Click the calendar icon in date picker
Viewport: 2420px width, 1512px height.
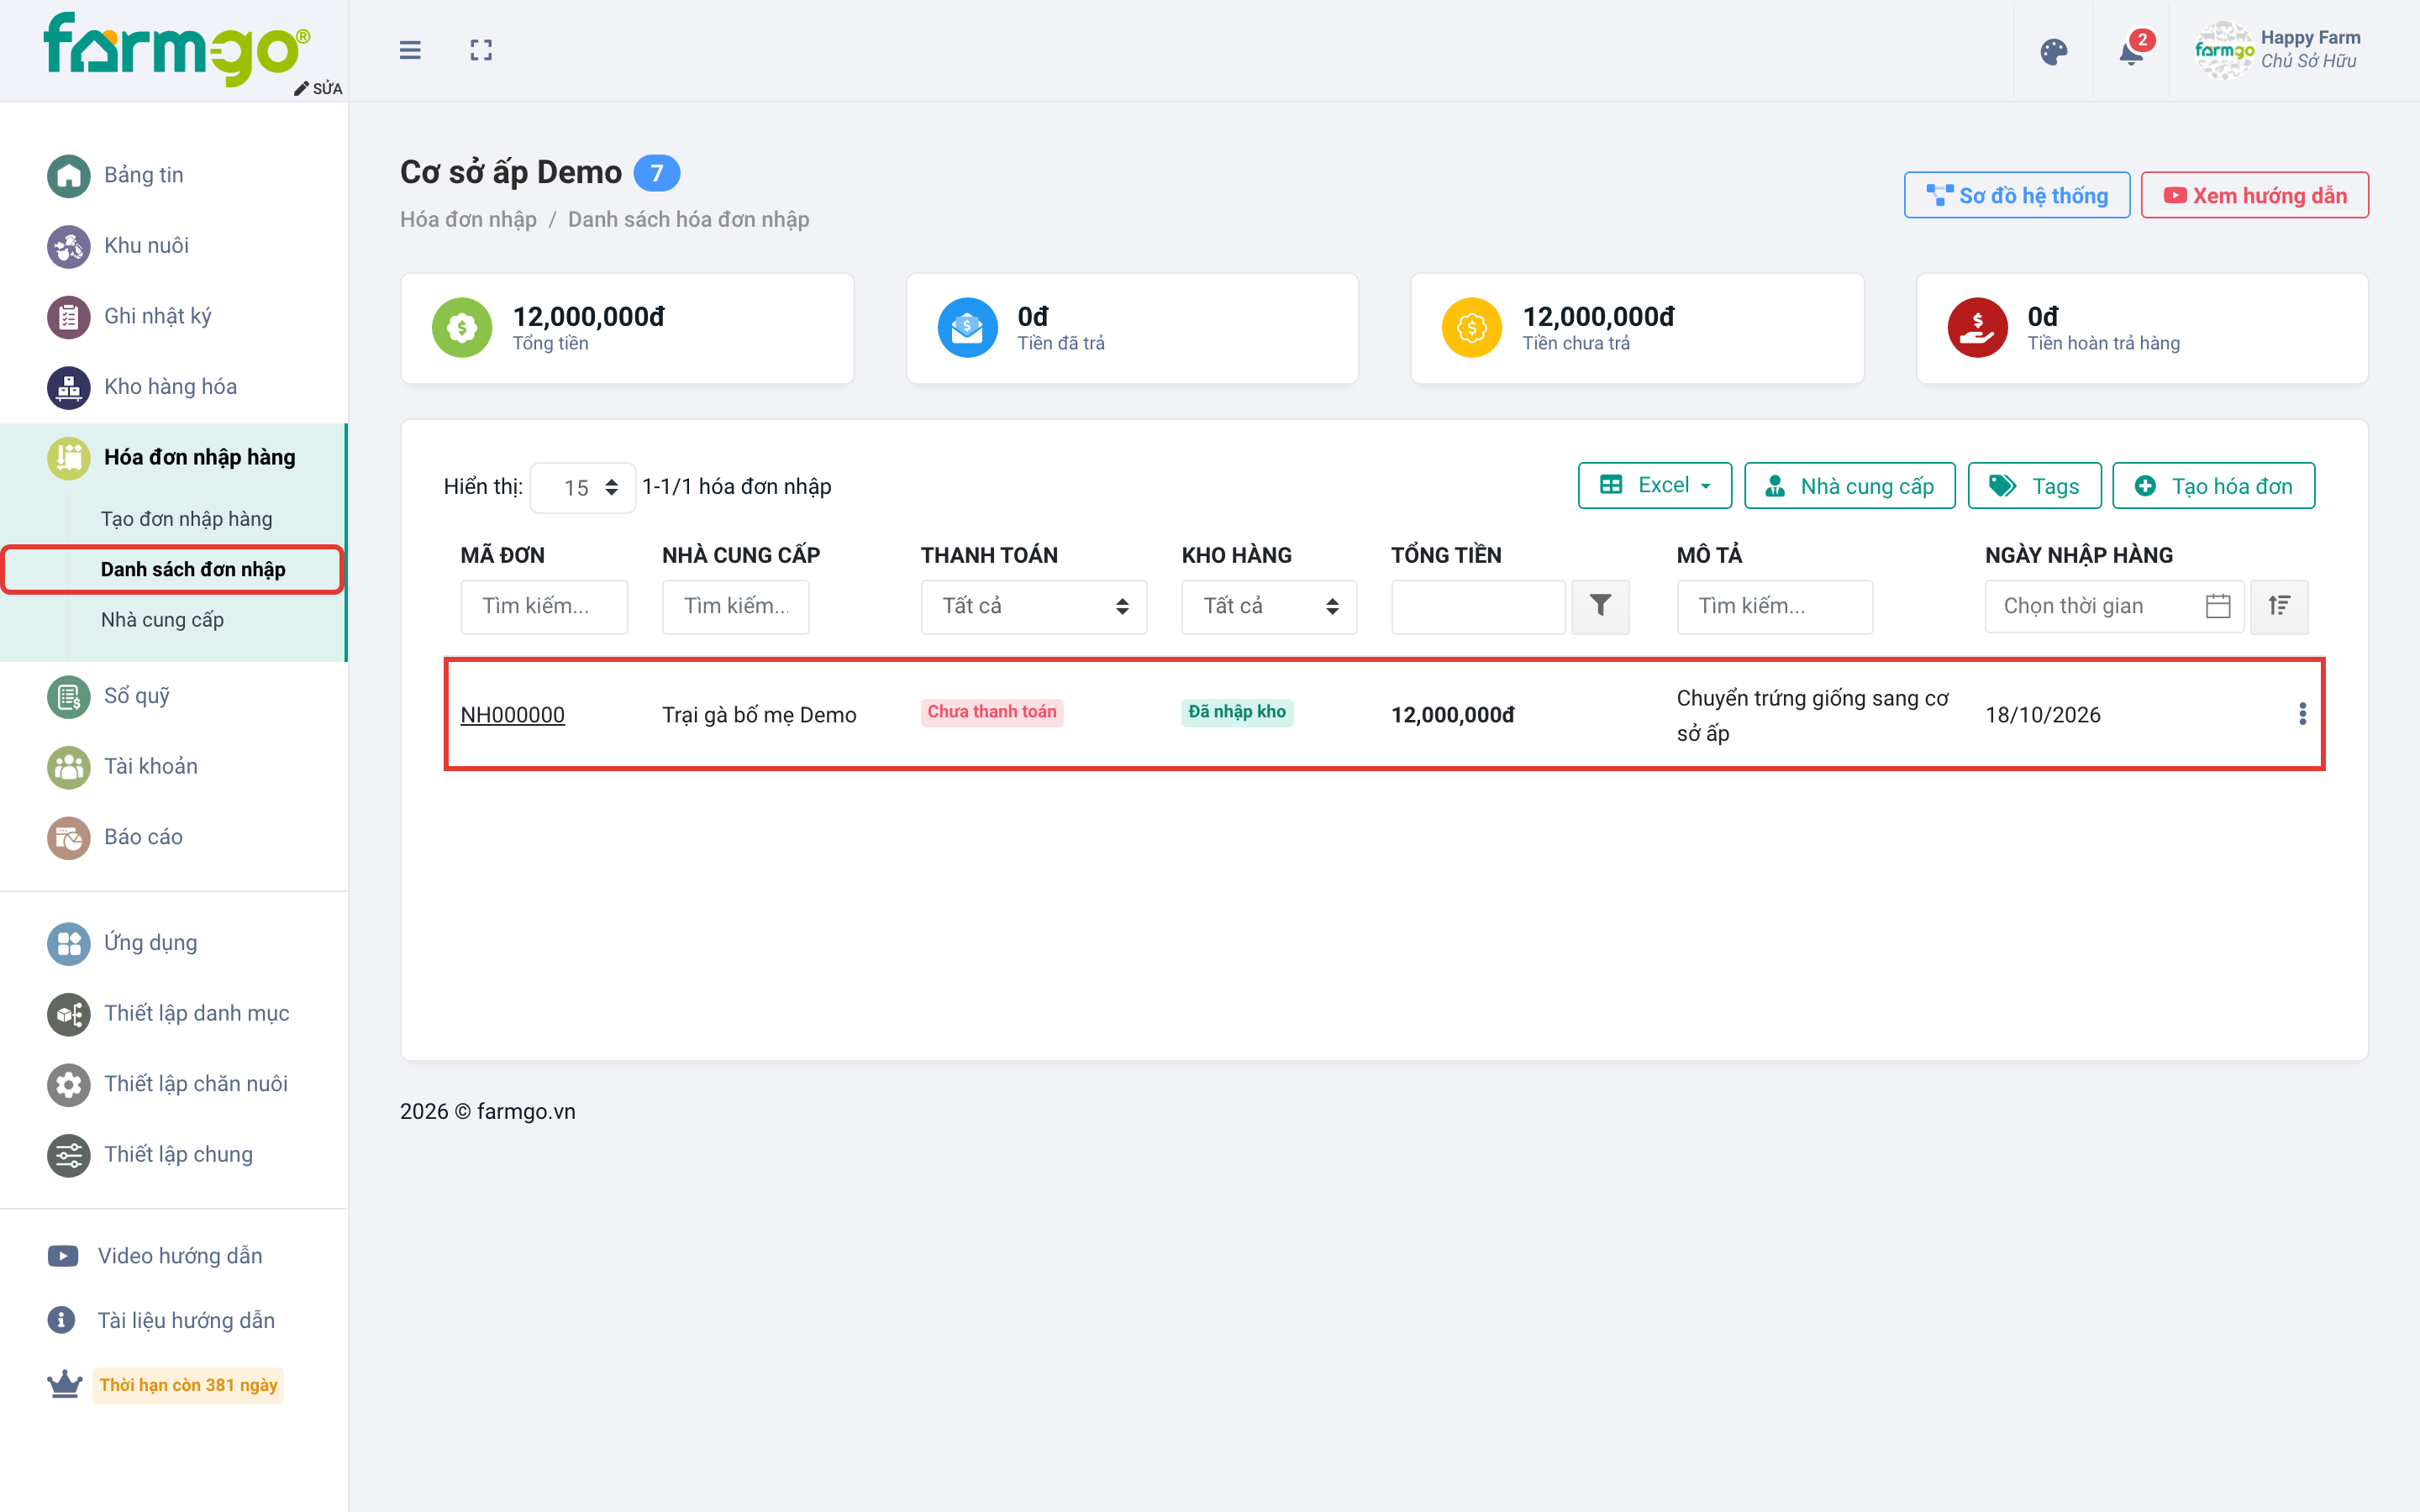point(2217,606)
